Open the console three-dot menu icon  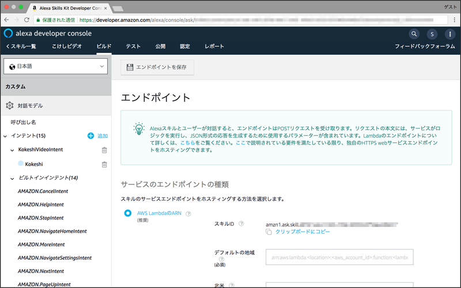click(450, 34)
